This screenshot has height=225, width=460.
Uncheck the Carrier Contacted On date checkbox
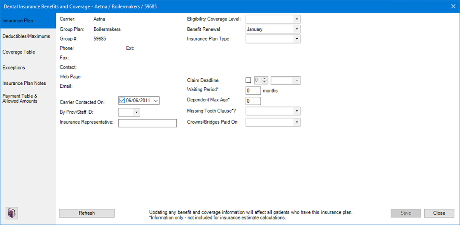tap(122, 101)
